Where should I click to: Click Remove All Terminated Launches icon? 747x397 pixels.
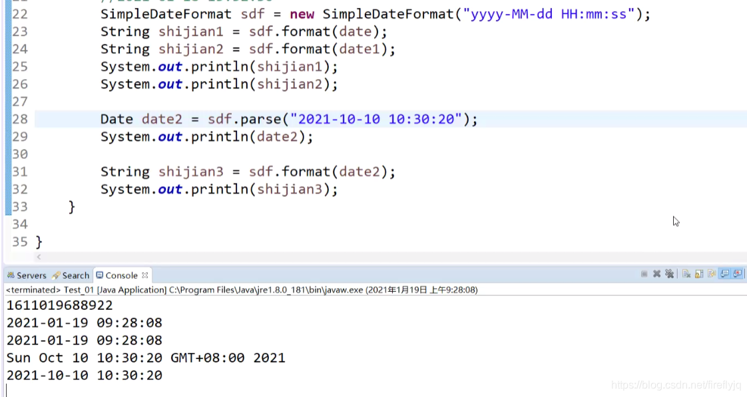click(x=669, y=274)
